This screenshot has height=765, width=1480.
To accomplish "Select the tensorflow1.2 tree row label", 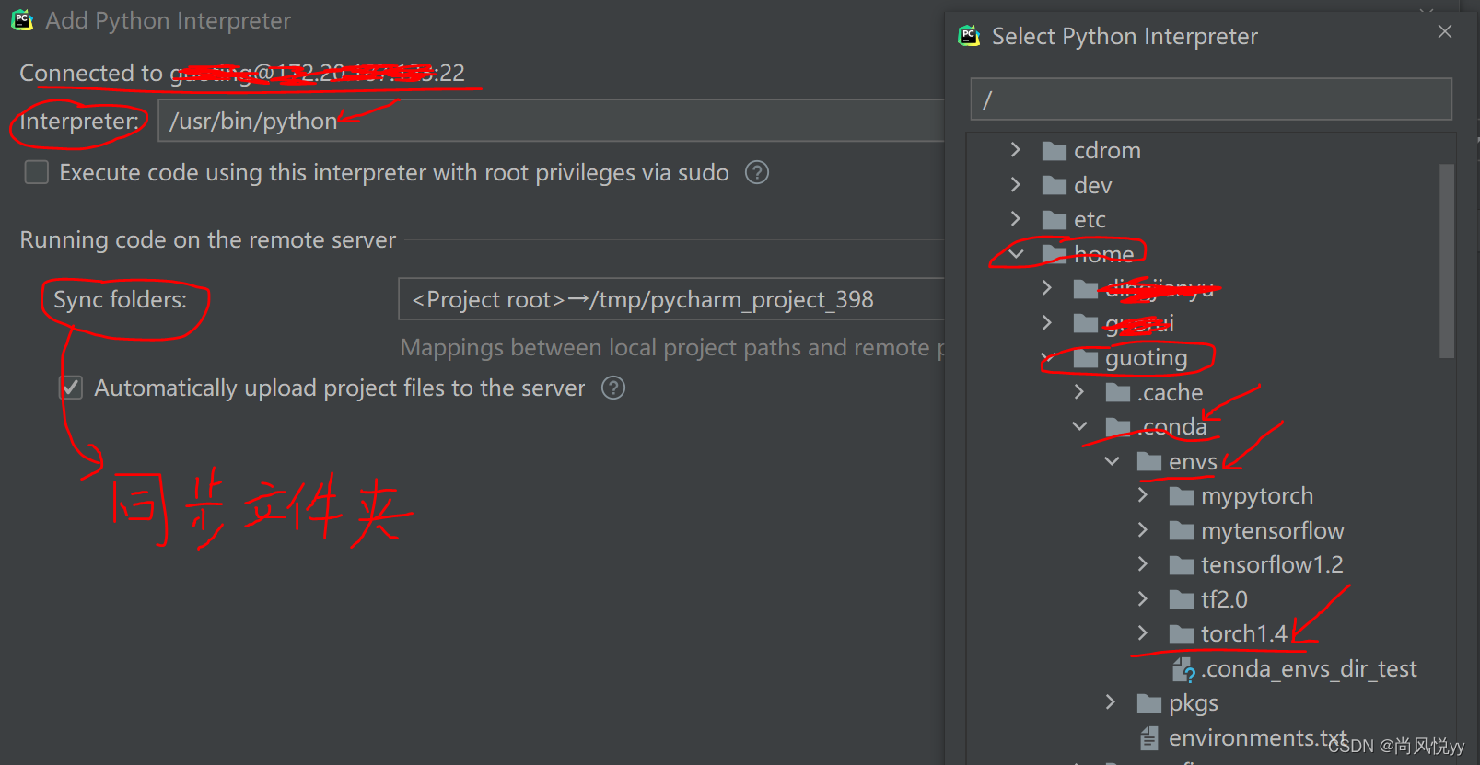I will pyautogui.click(x=1272, y=564).
